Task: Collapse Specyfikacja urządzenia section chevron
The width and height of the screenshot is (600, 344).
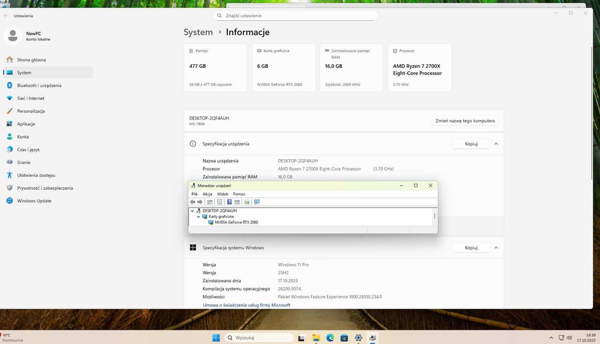Action: click(x=496, y=143)
